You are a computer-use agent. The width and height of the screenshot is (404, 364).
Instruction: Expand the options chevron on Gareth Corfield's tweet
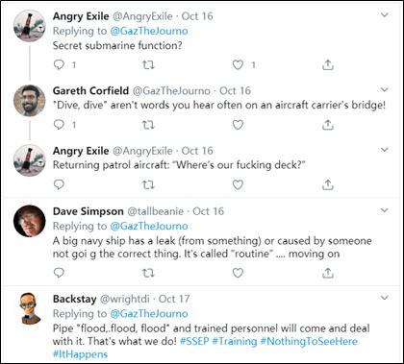click(x=384, y=89)
